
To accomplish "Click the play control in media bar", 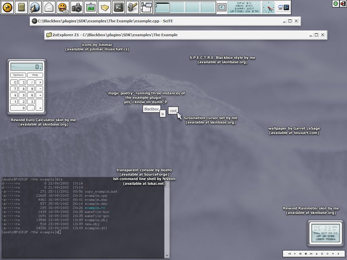I will [295, 254].
